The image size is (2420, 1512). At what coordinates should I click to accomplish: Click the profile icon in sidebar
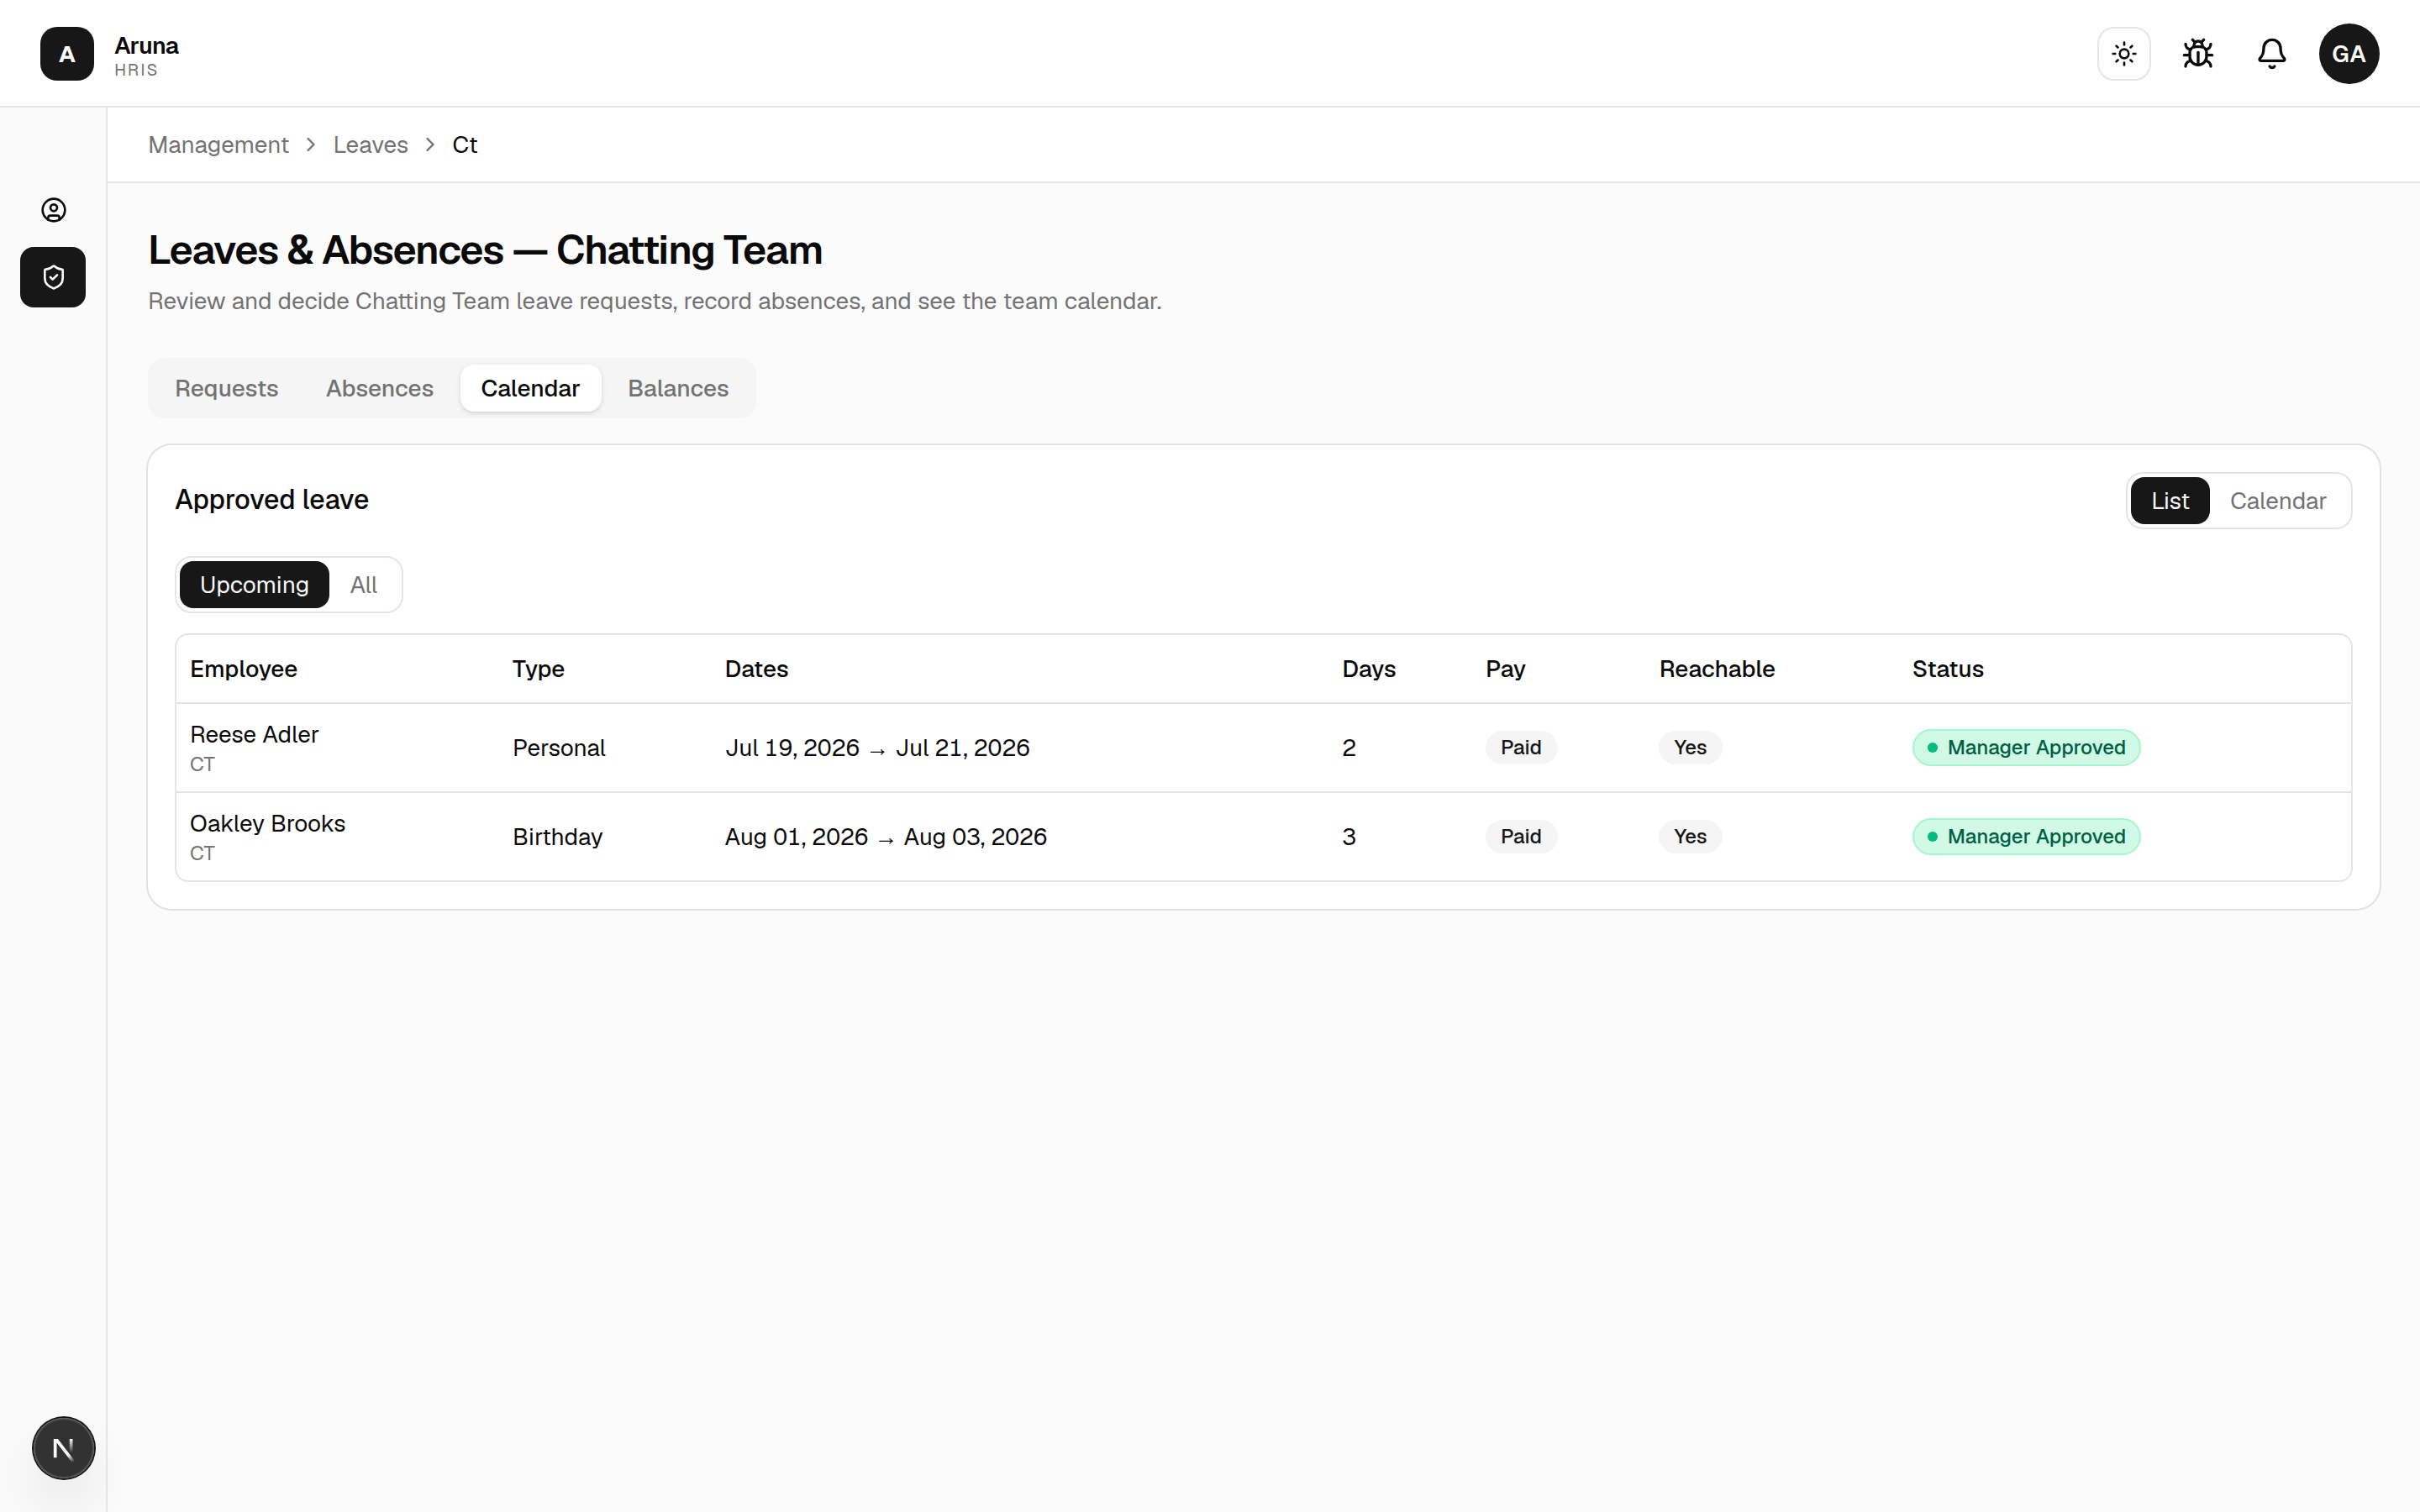(53, 210)
